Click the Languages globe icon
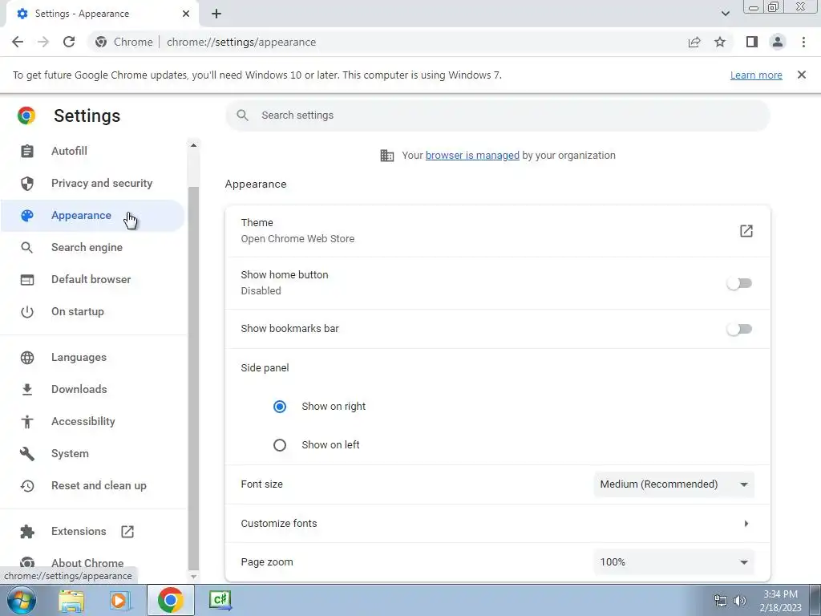 click(26, 357)
